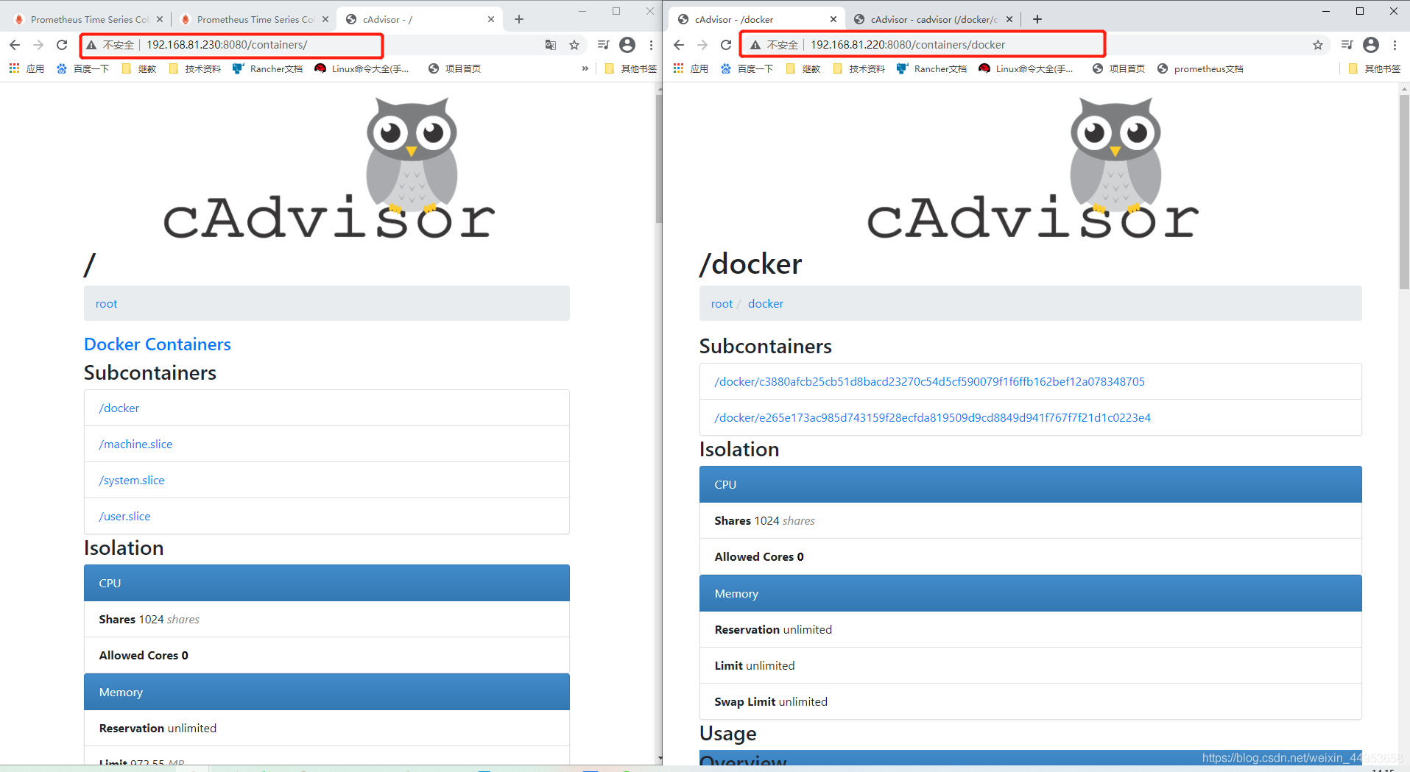Open /docker subcontainer in left window

tap(119, 408)
